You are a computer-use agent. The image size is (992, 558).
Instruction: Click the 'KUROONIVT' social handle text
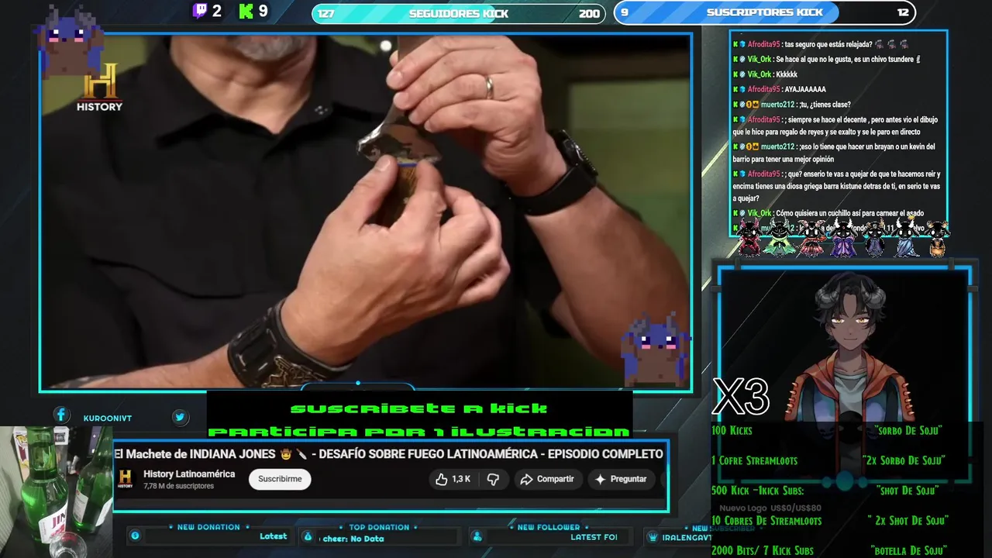pyautogui.click(x=108, y=418)
